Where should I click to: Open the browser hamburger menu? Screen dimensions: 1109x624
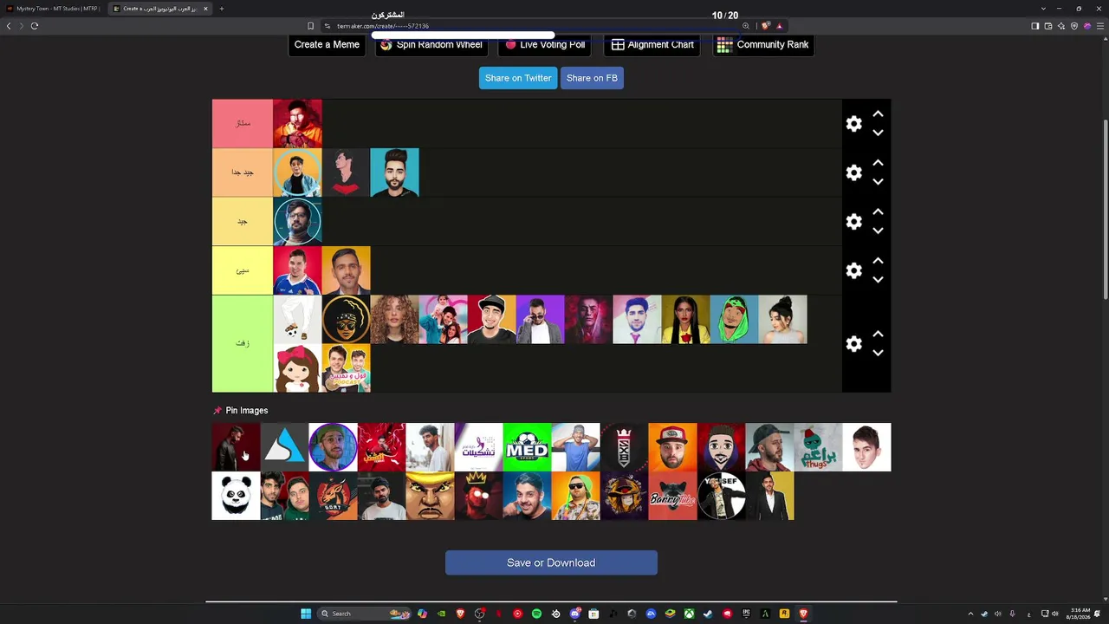click(1101, 26)
